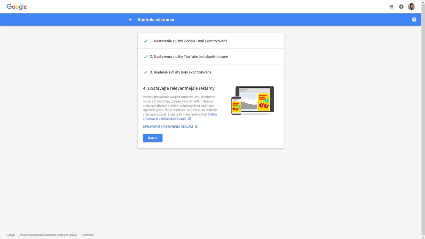Expand step 2 Nastavenia služby YouTube
The image size is (425, 239).
click(x=211, y=57)
